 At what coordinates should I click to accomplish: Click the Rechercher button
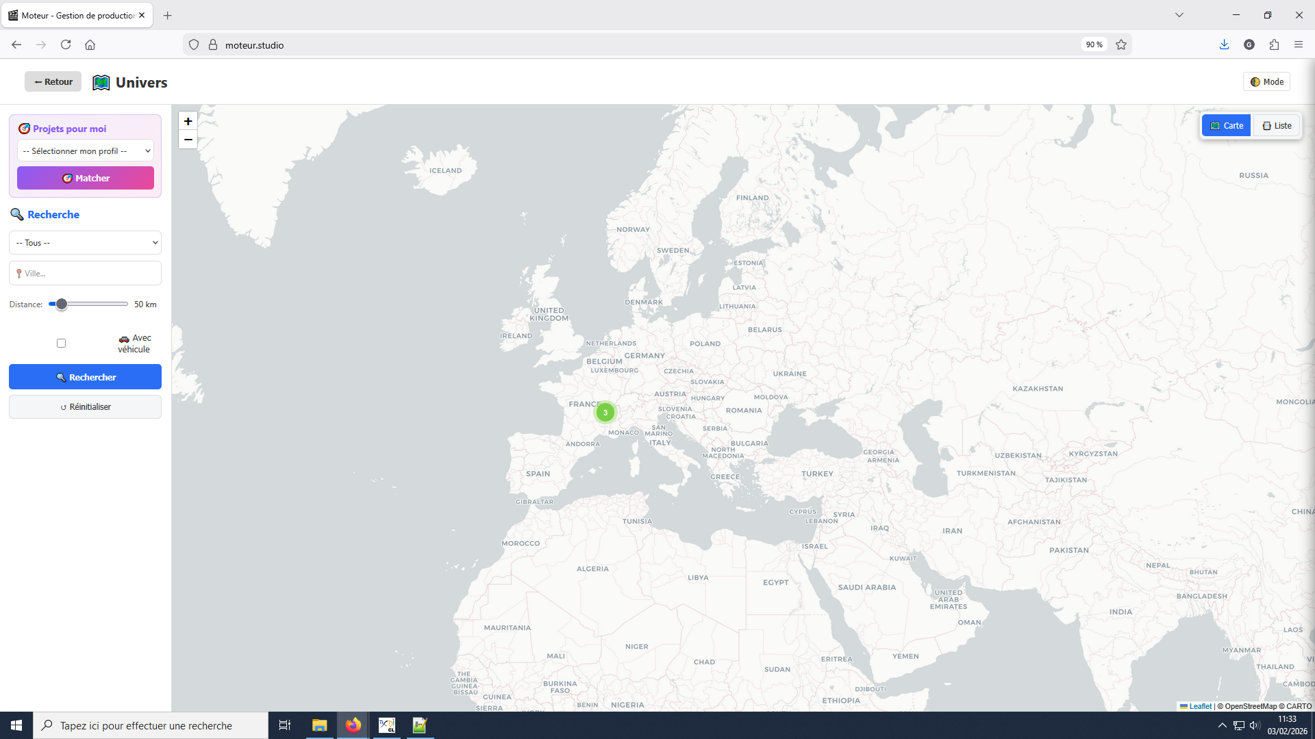pos(85,376)
